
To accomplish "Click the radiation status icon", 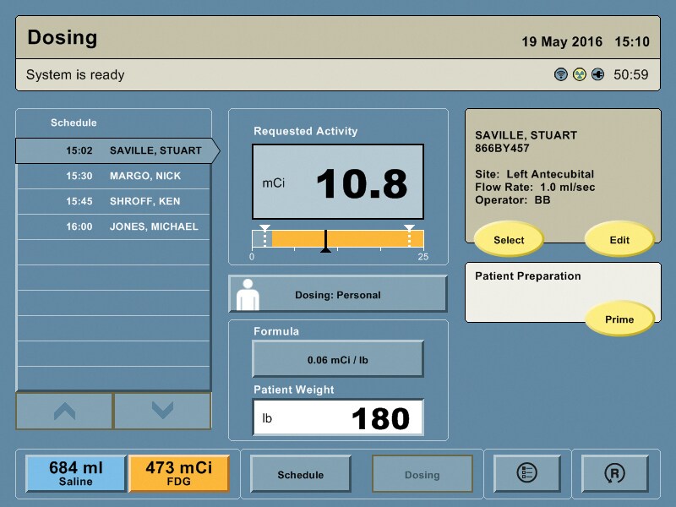I will 580,74.
